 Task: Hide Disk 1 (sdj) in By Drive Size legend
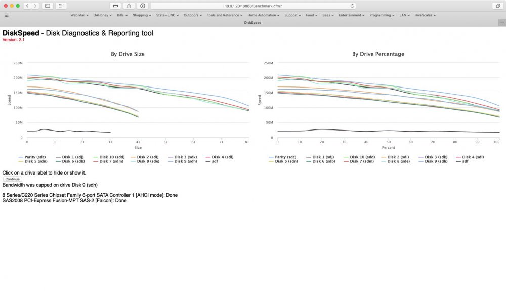(70, 157)
